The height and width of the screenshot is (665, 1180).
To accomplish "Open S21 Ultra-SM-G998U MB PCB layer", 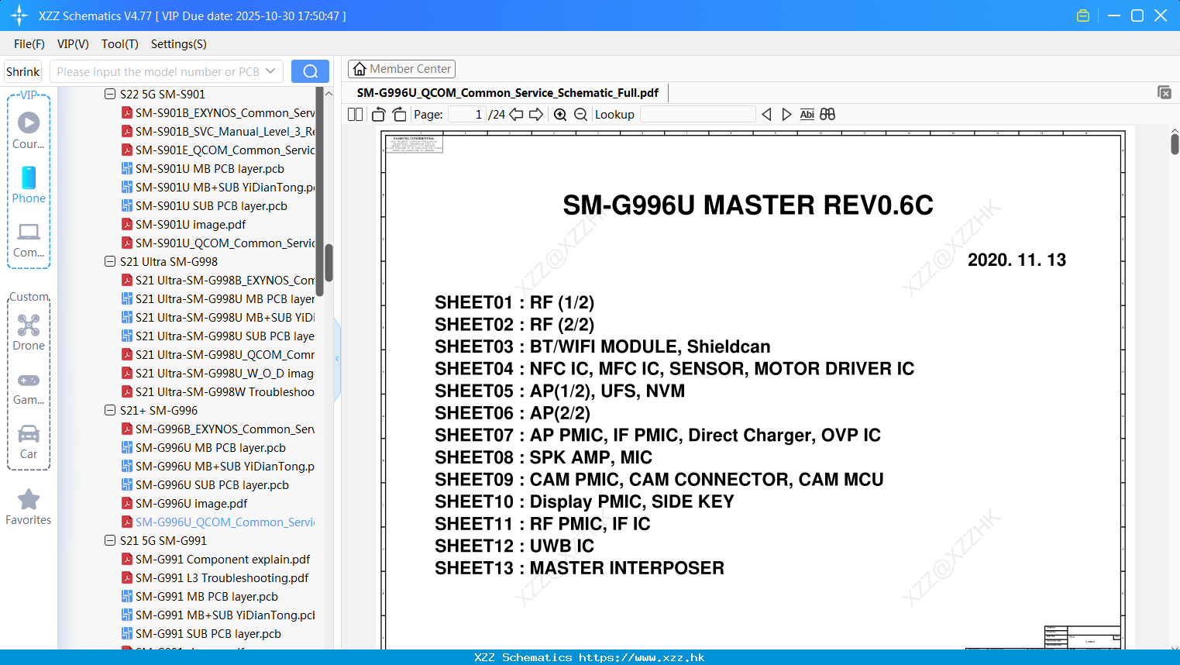I will 218,298.
